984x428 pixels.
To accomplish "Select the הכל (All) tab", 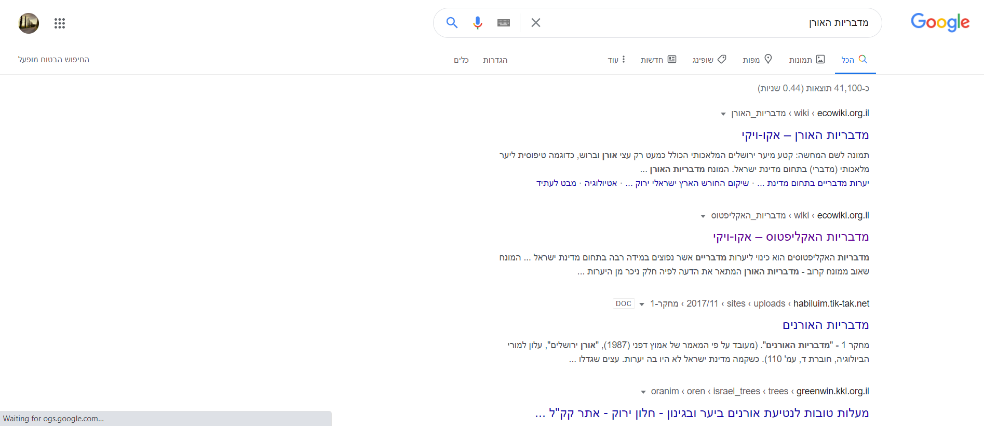I will click(x=854, y=60).
